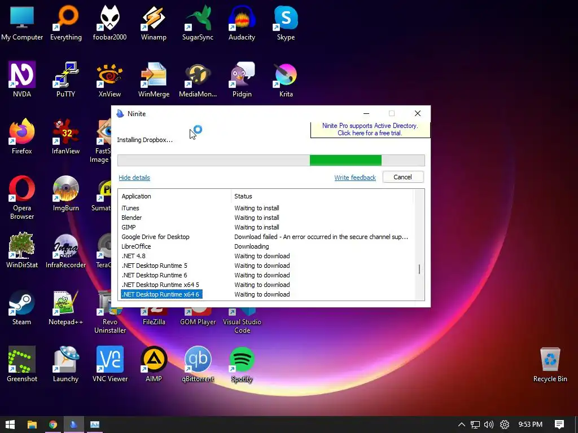Screen dimensions: 578x433
Task: Select the LibreOffice row
Action: [x=265, y=246]
